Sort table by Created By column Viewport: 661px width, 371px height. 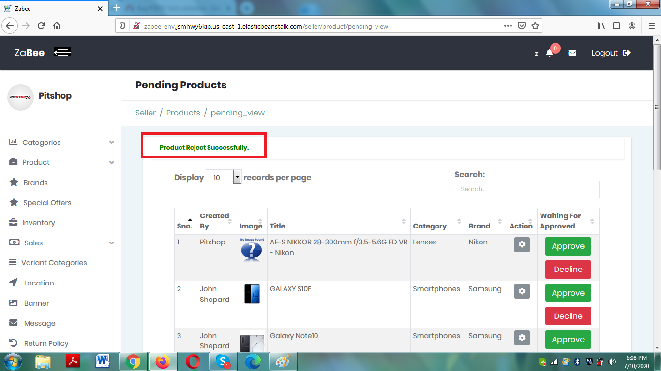click(x=217, y=221)
